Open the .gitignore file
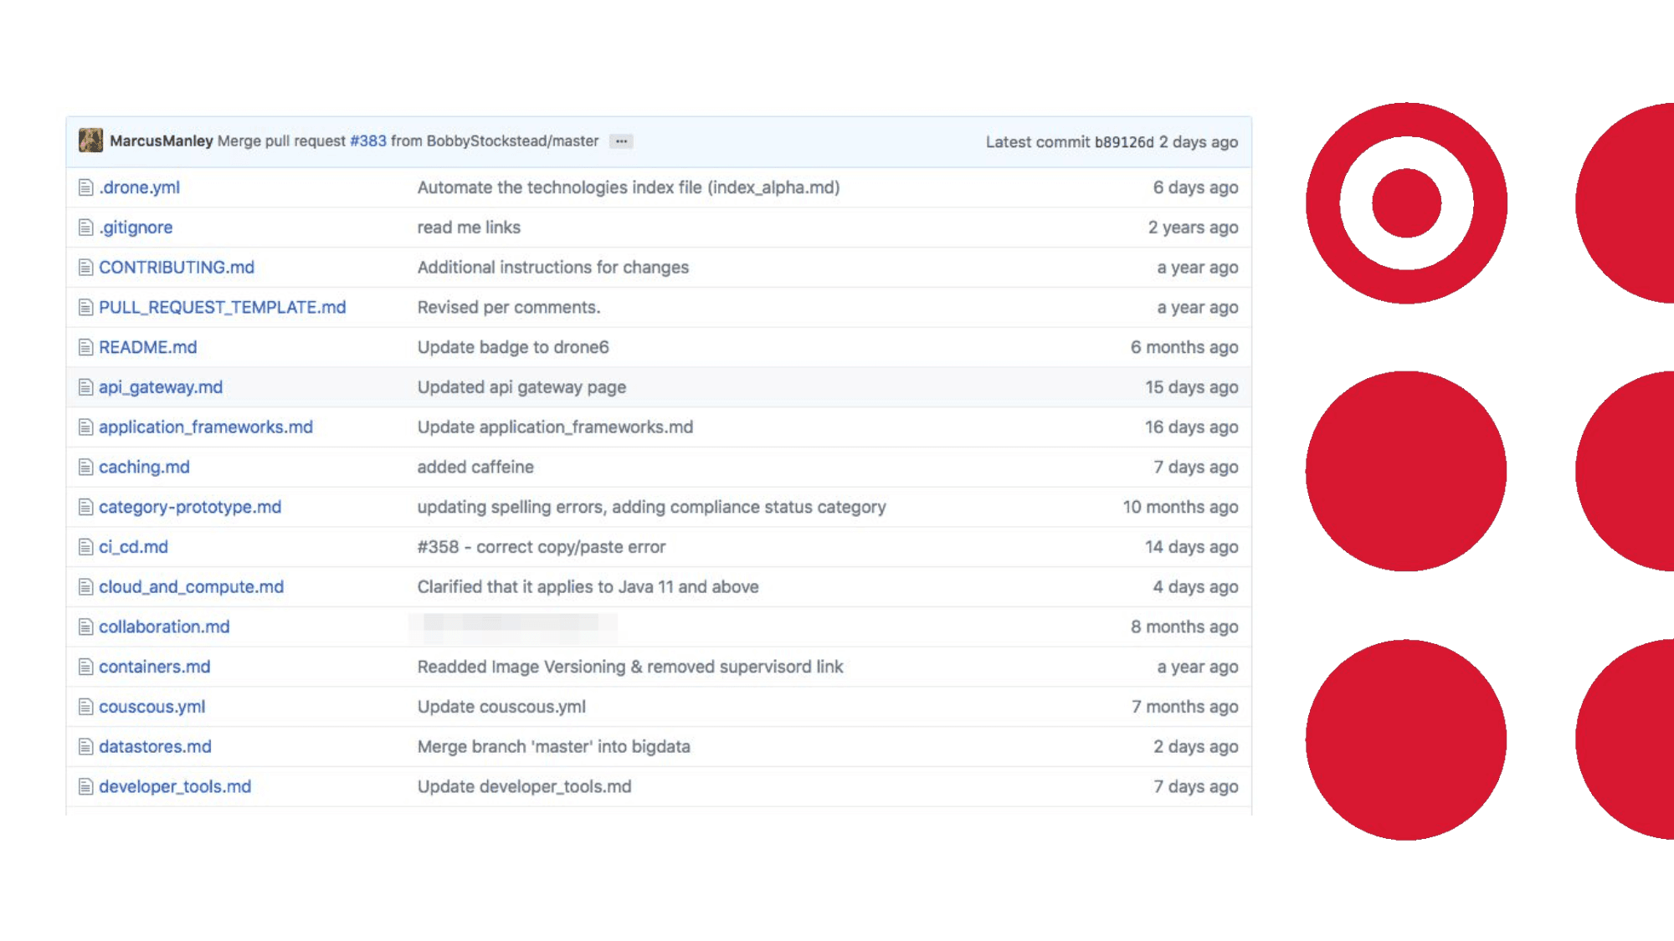1674x941 pixels. click(136, 228)
